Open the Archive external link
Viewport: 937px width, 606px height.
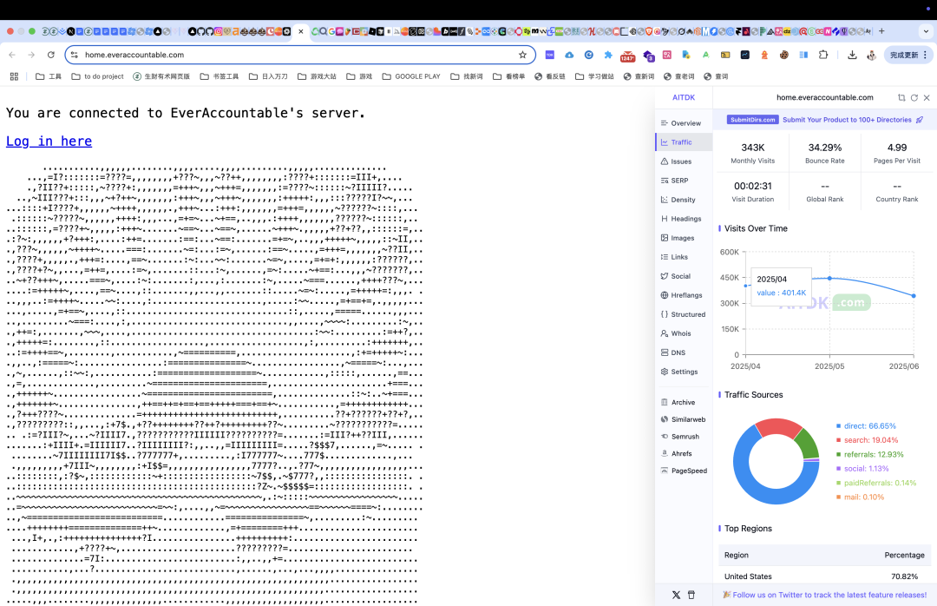tap(684, 403)
